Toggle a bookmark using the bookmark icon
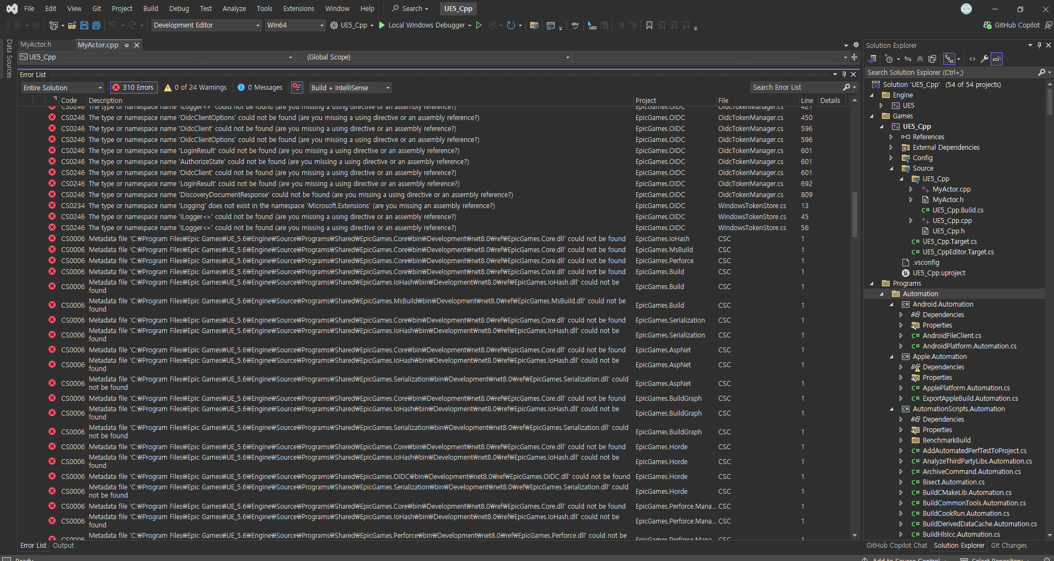The image size is (1054, 561). point(649,25)
